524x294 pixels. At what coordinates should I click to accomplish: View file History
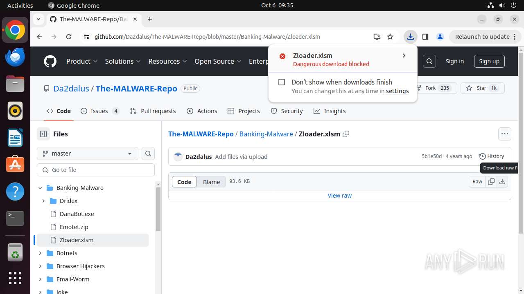pyautogui.click(x=492, y=156)
